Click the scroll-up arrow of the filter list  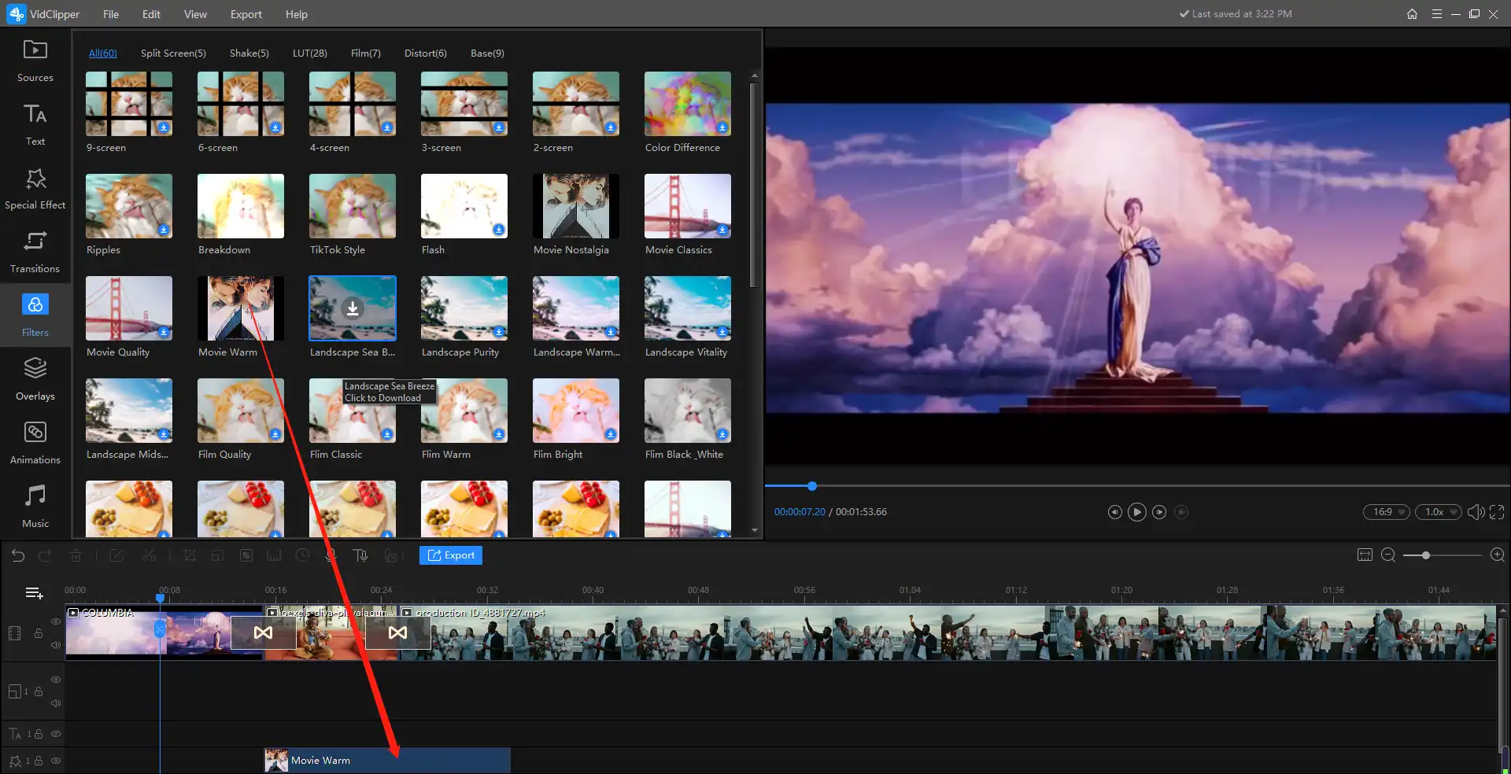click(755, 76)
